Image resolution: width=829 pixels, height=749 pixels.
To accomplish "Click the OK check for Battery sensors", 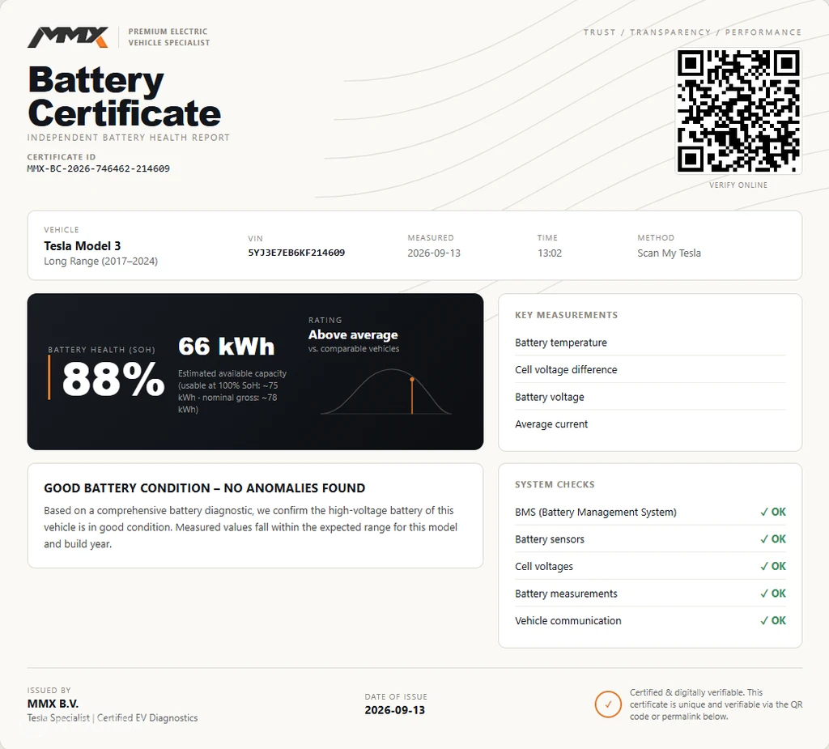I will (773, 539).
